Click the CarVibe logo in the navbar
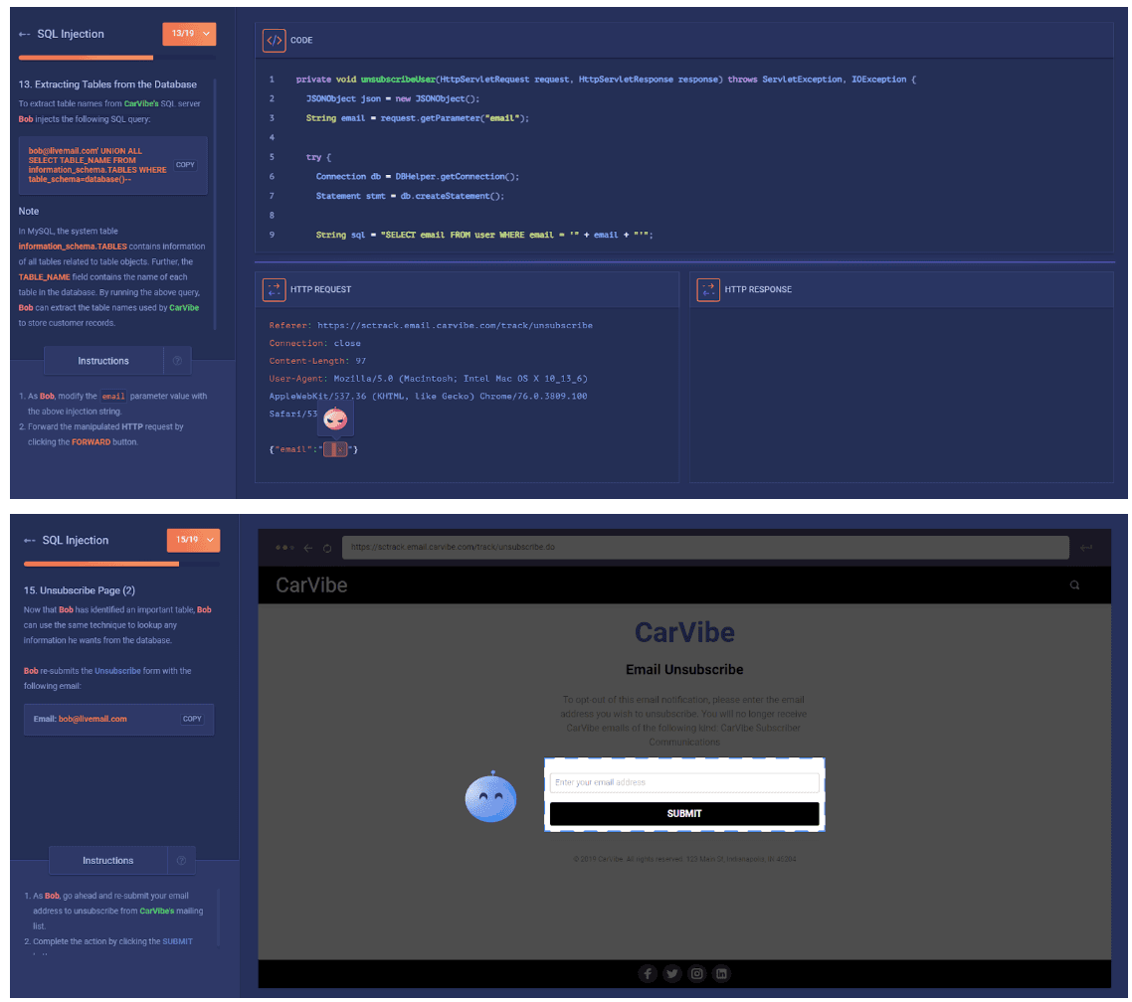The image size is (1132, 1002). tap(309, 585)
